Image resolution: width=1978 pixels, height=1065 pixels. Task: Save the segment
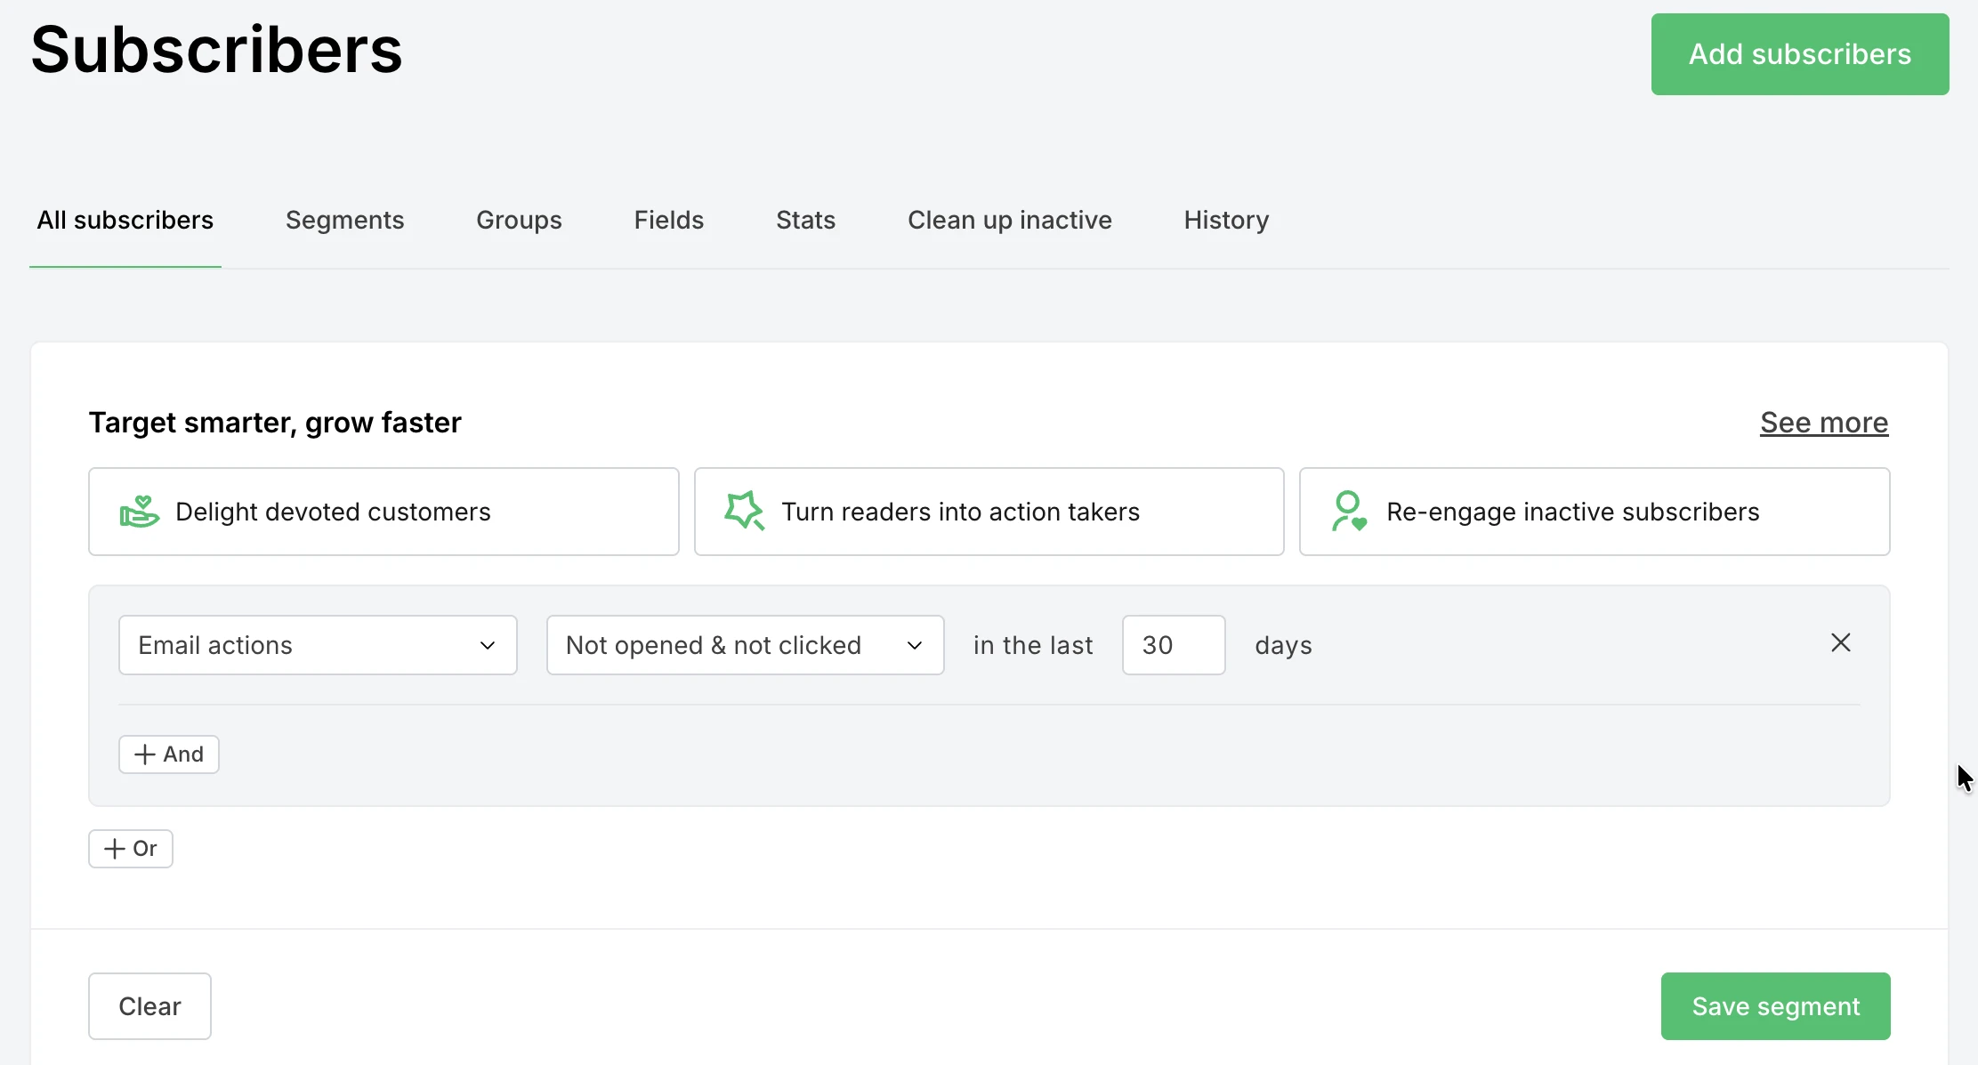click(x=1774, y=1005)
